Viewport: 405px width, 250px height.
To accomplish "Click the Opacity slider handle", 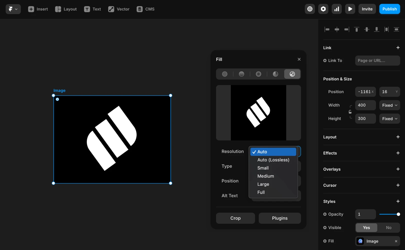I will [398, 214].
